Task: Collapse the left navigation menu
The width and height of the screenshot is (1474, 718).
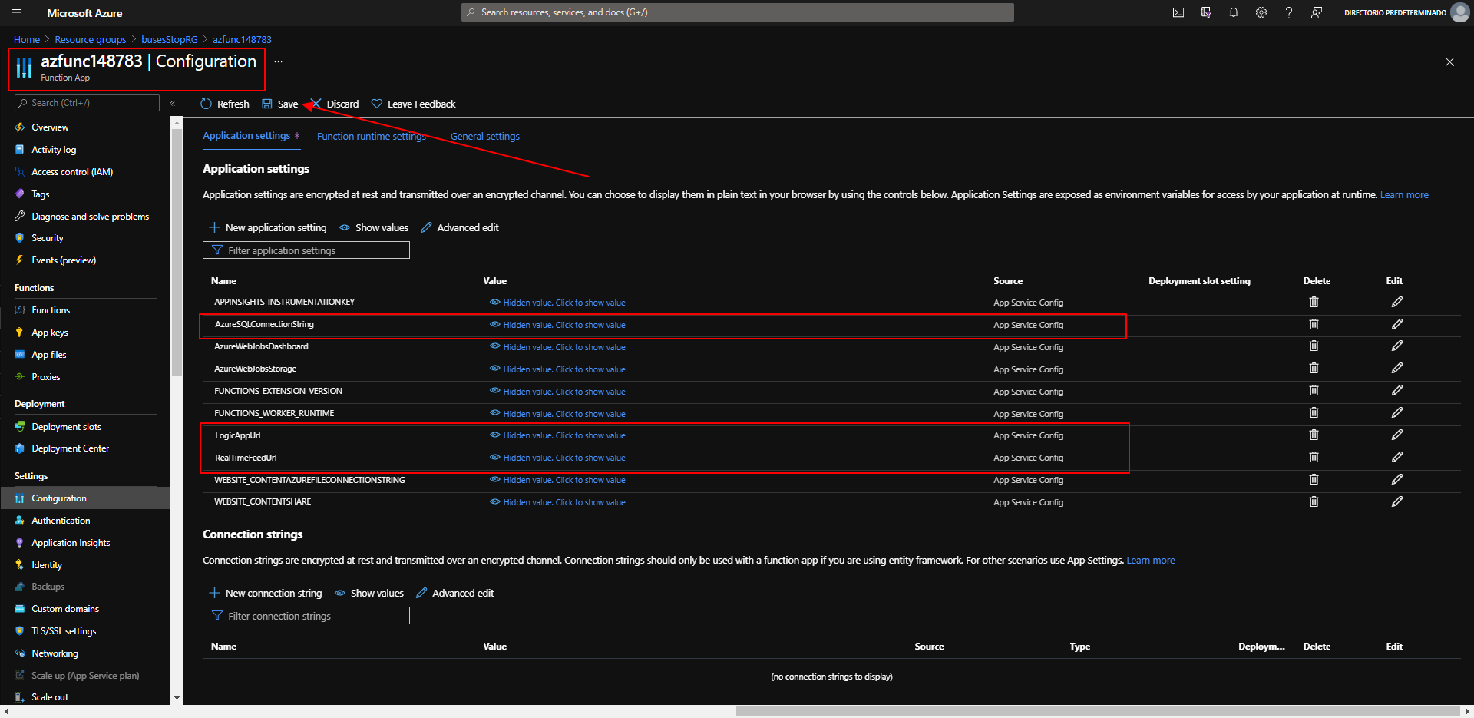Action: 173,103
